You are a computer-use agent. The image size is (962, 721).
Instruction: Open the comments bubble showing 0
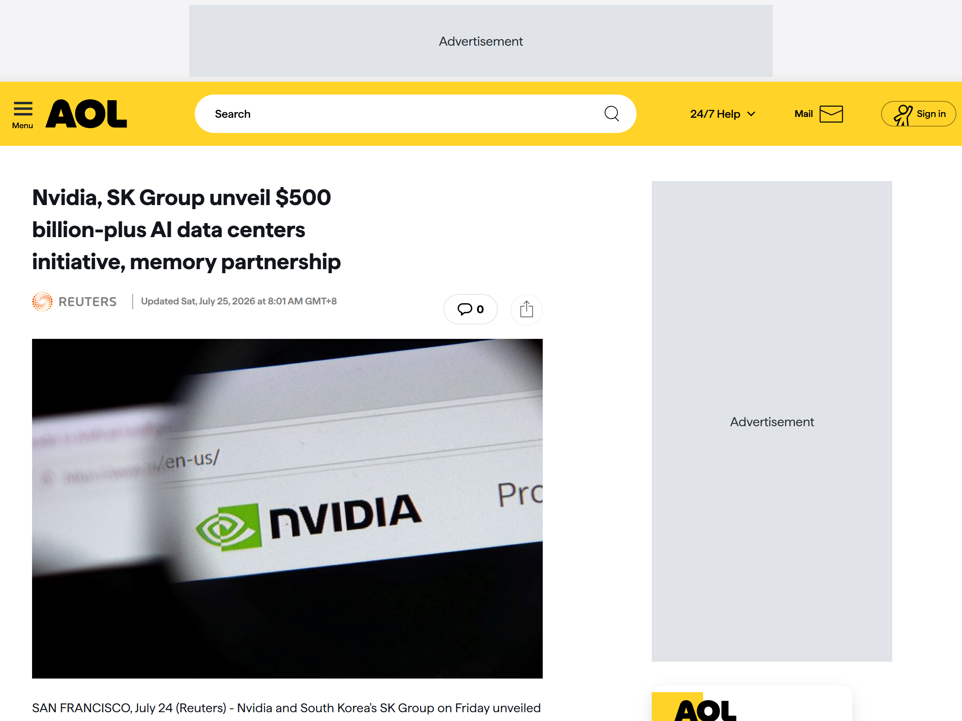coord(470,310)
